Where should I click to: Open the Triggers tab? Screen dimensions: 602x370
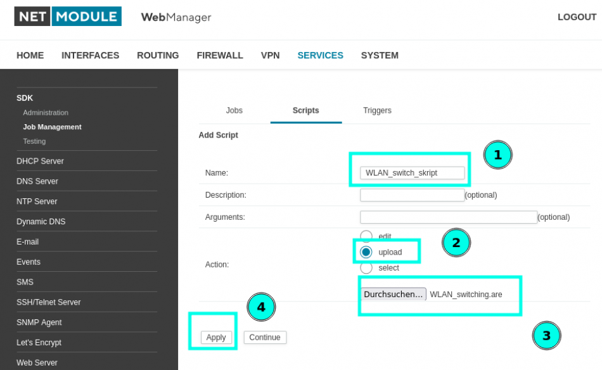[378, 110]
